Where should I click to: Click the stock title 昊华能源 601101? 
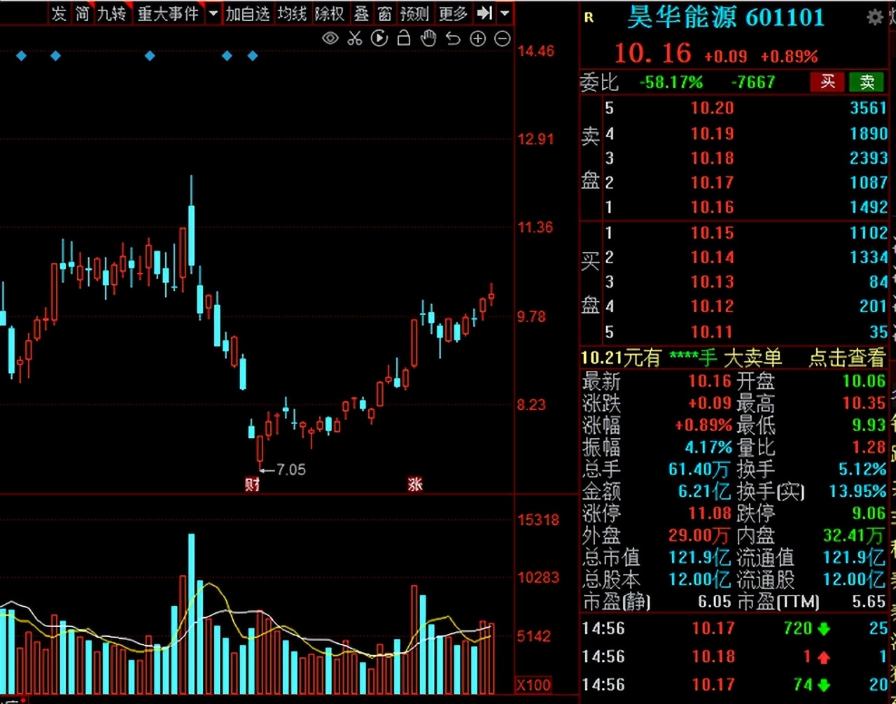coord(725,17)
